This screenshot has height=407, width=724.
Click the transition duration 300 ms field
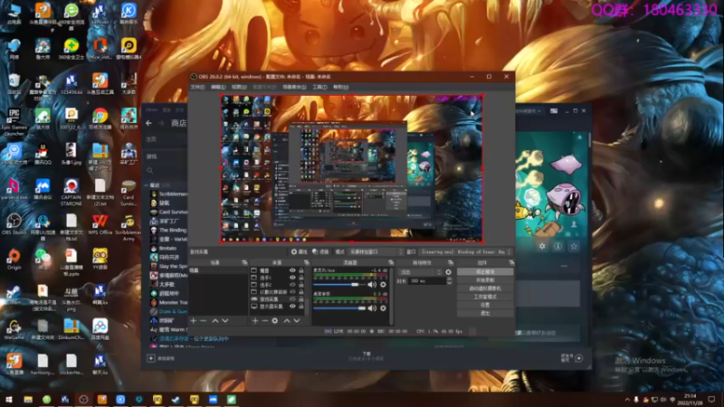coord(427,281)
